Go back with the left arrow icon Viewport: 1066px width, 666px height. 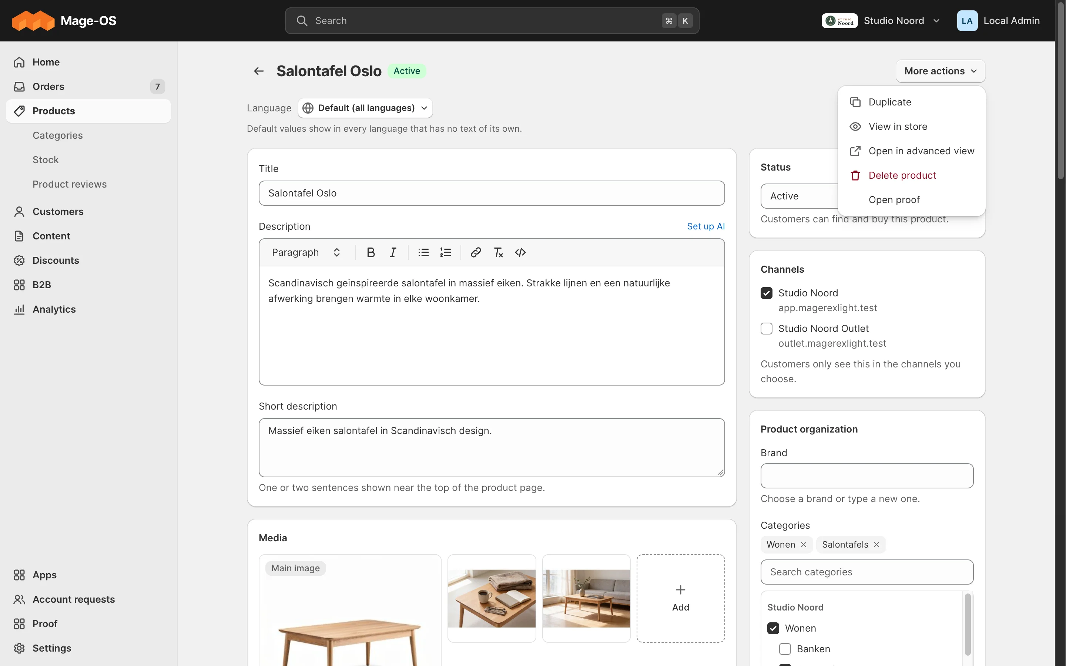coord(259,71)
